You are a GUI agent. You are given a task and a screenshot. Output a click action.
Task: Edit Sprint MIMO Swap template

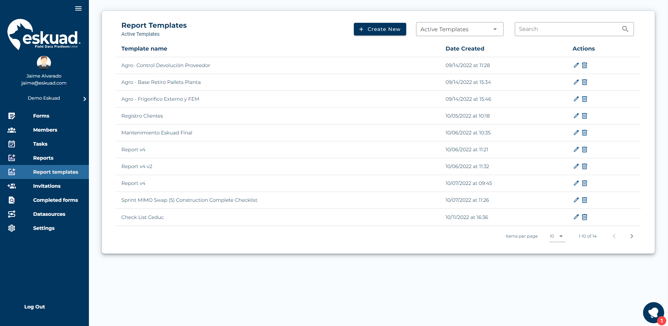(576, 200)
